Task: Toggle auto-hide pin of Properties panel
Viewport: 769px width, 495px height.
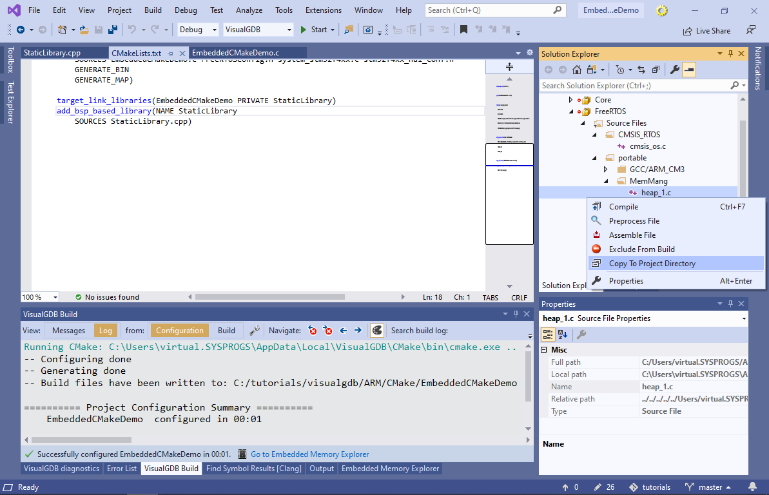Action: [731, 304]
